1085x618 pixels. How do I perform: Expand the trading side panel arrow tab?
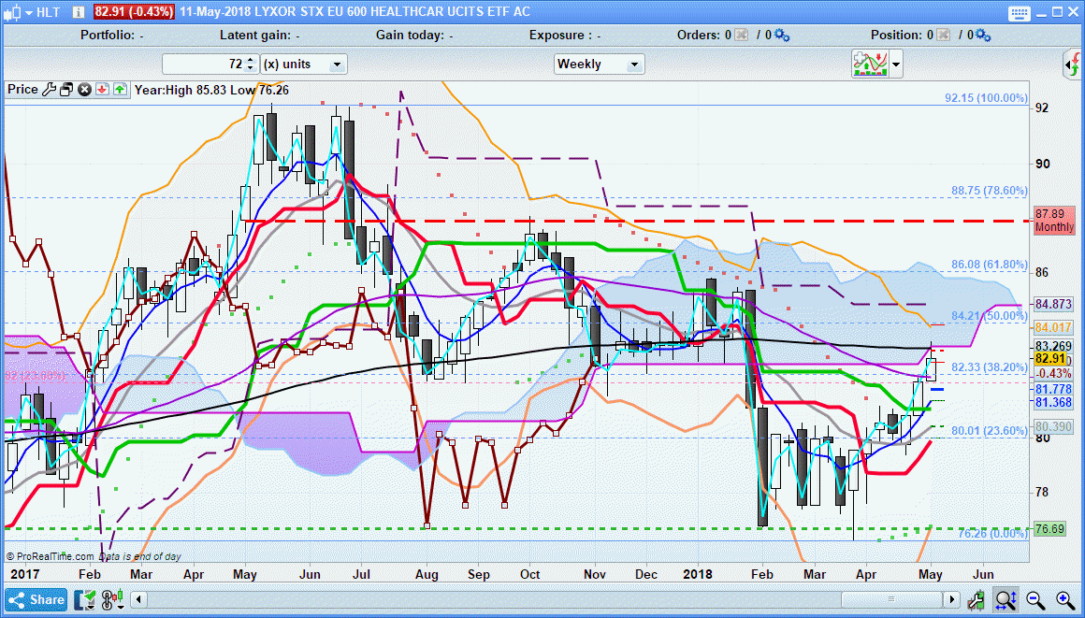click(x=1073, y=65)
